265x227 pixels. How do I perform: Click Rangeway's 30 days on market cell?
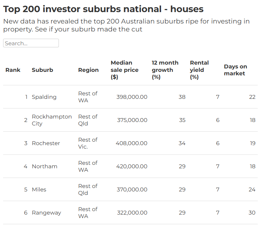pos(252,213)
